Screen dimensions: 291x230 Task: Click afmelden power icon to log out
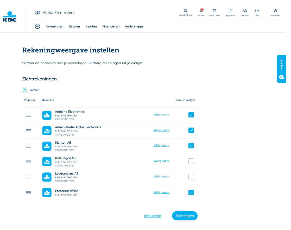coord(275,11)
